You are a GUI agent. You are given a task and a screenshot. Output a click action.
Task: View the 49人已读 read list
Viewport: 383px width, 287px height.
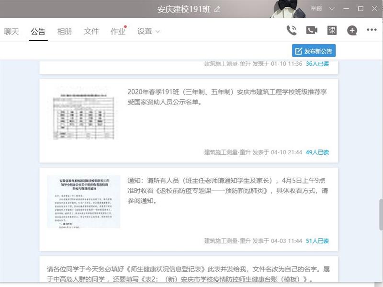[x=317, y=152]
